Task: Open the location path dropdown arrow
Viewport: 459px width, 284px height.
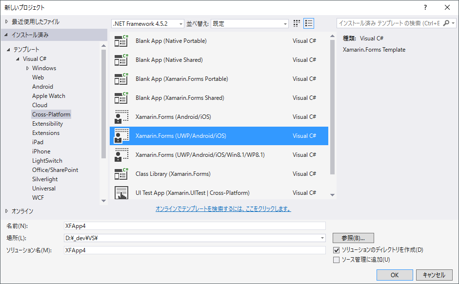Action: pyautogui.click(x=322, y=238)
